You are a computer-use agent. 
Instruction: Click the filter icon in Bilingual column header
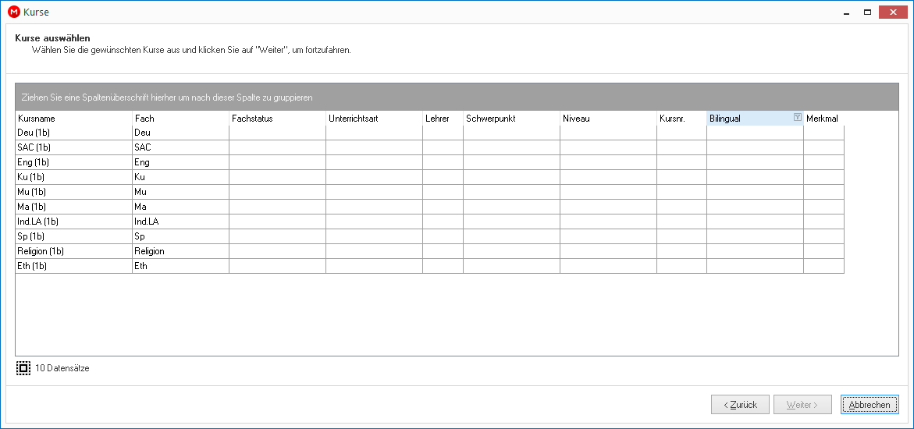[x=798, y=118]
